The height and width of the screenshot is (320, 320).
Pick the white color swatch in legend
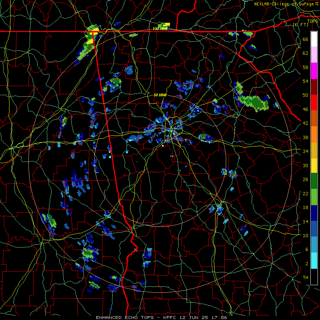point(314,39)
